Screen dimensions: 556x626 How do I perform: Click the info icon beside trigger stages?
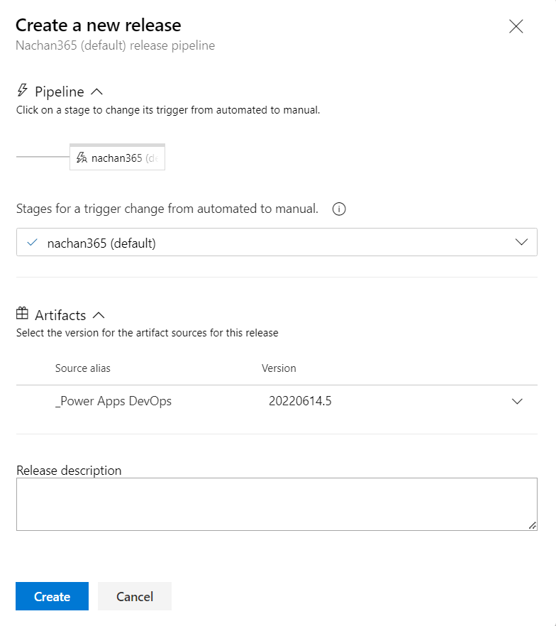pos(339,209)
